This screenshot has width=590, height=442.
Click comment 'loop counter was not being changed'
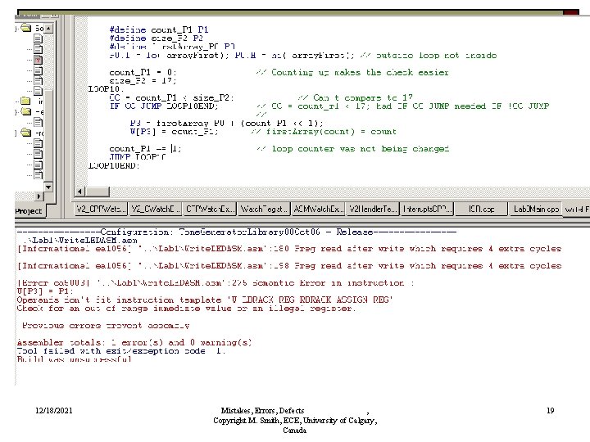click(x=353, y=148)
